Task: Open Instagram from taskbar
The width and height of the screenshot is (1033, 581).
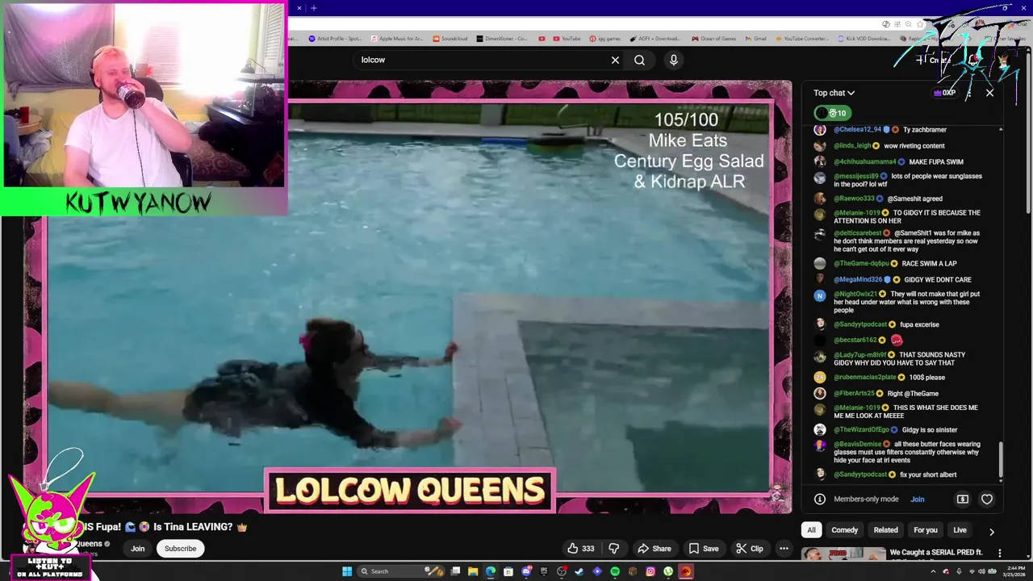Action: tap(650, 571)
